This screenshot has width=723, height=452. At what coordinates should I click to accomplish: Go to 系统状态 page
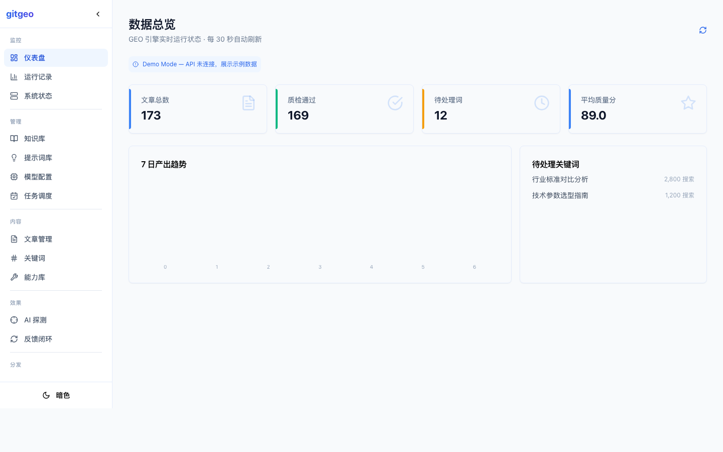tap(56, 96)
